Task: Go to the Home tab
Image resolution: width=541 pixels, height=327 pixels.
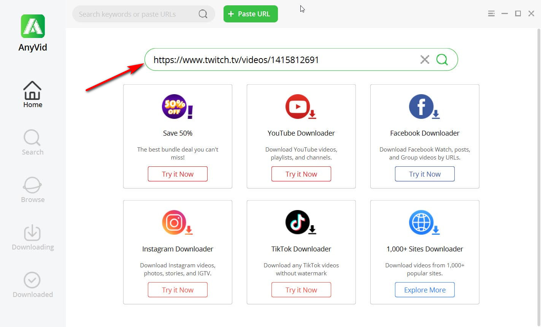Action: tap(33, 95)
